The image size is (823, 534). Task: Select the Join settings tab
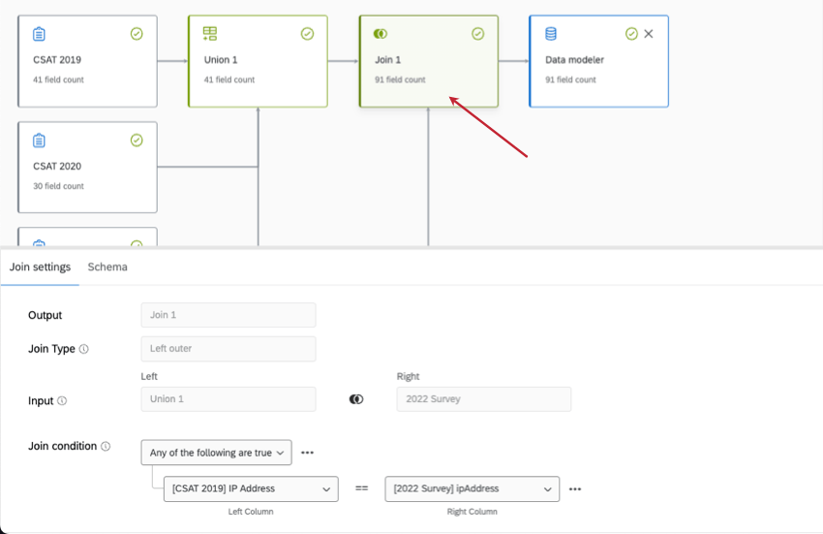tap(40, 267)
